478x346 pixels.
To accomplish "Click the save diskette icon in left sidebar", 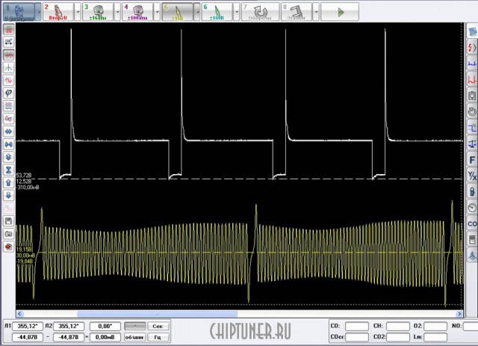I will [x=8, y=220].
